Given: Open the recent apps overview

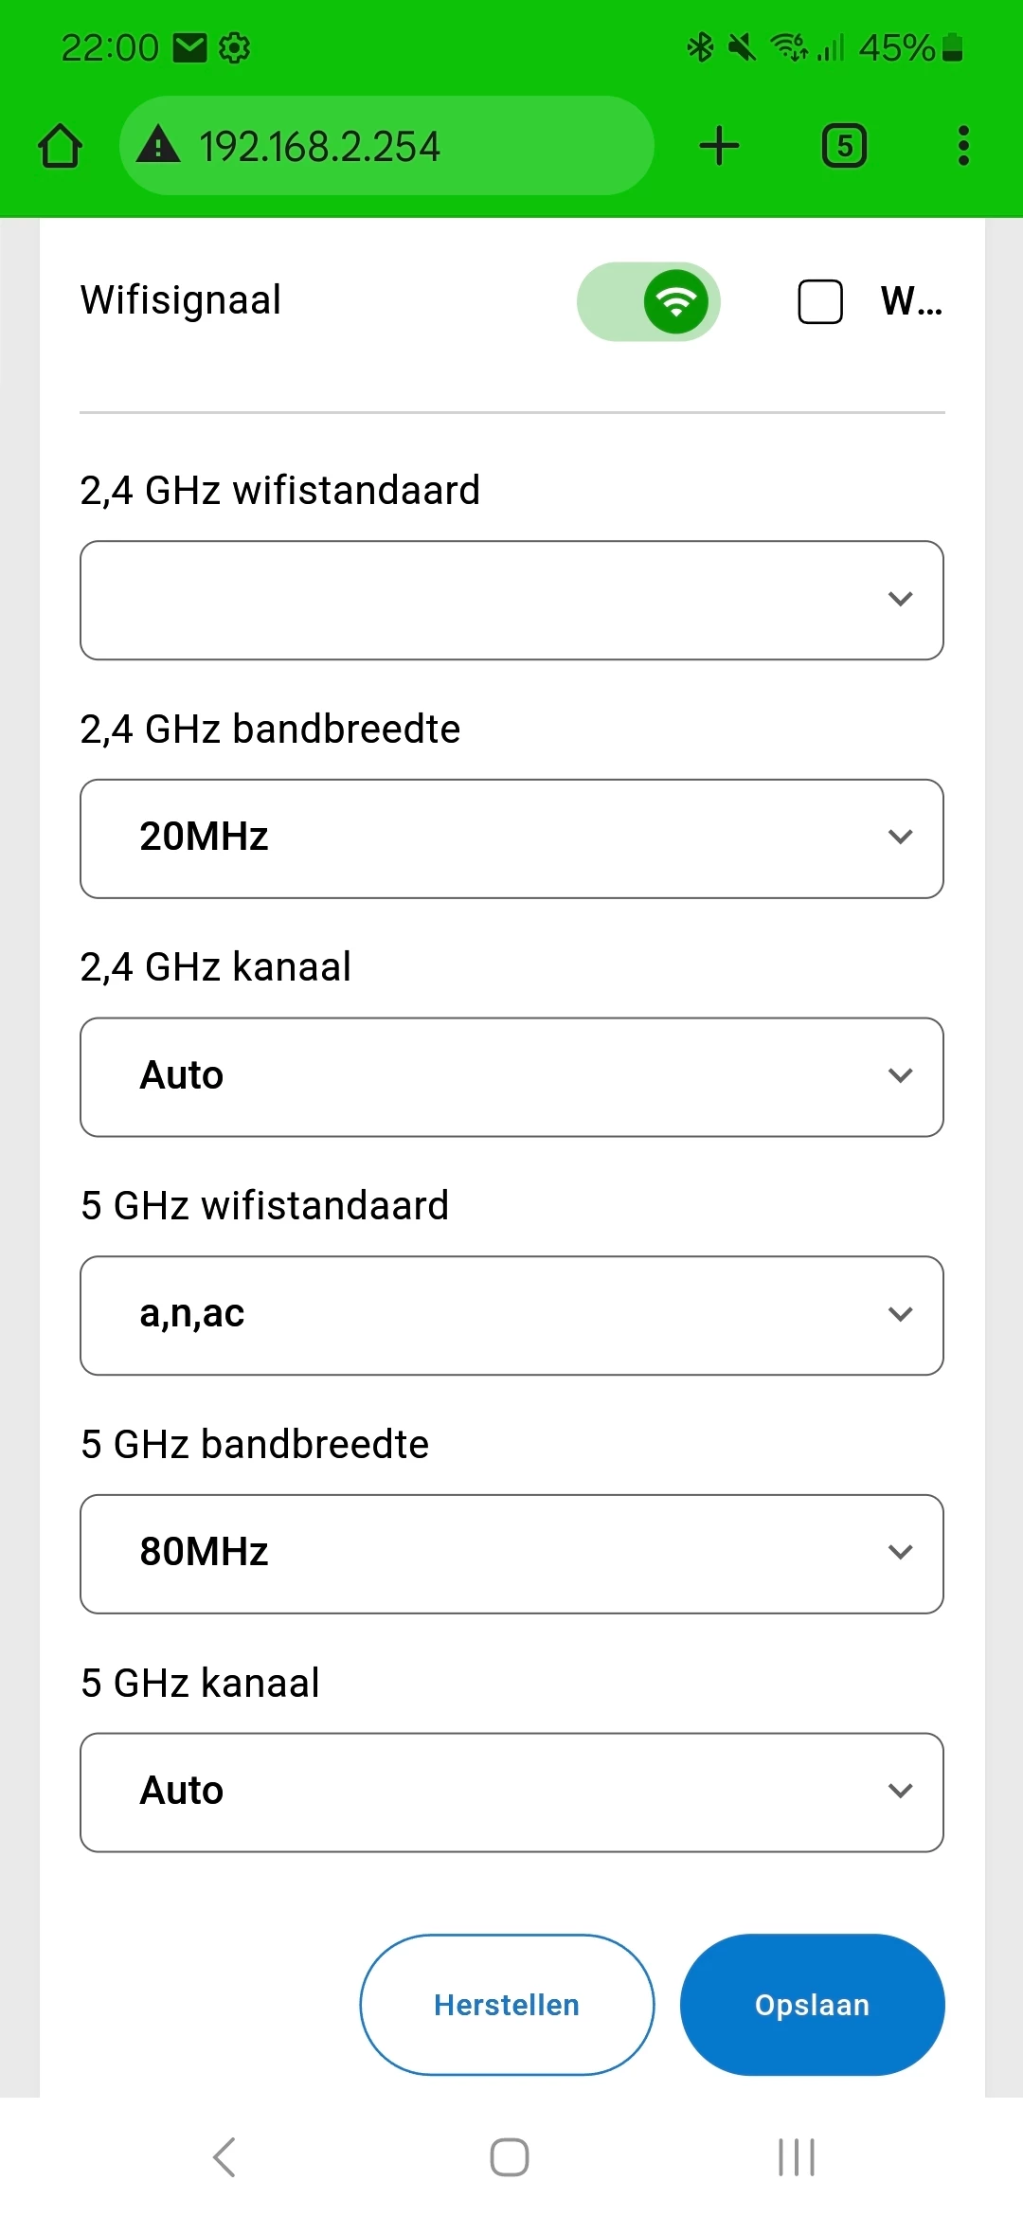Looking at the screenshot, I should tap(796, 2157).
